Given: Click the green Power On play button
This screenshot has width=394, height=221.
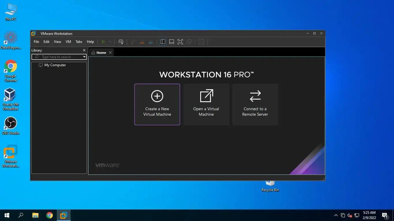Looking at the screenshot, I should click(x=104, y=42).
